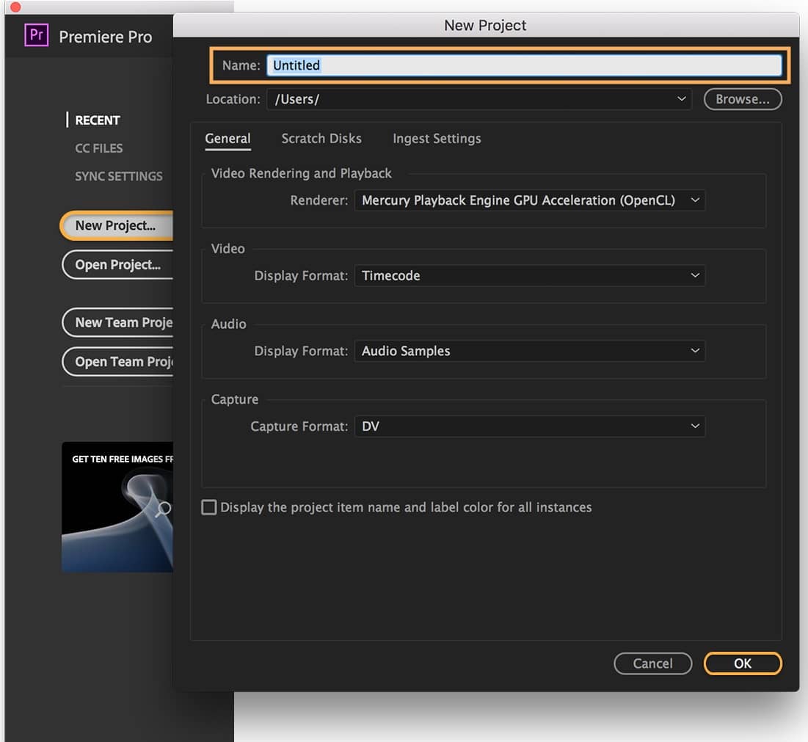
Task: Cancel the New Project dialog
Action: pyautogui.click(x=653, y=663)
